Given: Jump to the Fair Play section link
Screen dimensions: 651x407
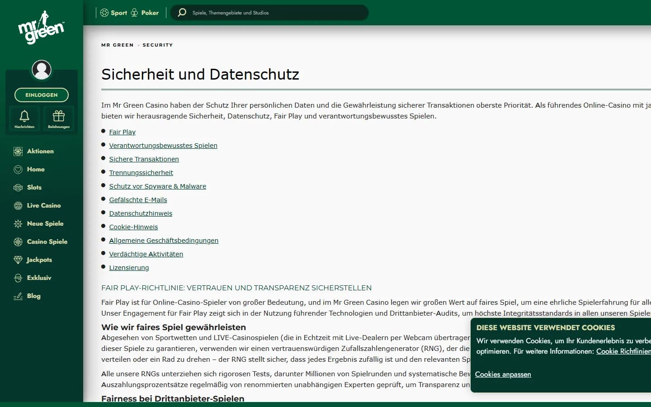Looking at the screenshot, I should click(123, 132).
